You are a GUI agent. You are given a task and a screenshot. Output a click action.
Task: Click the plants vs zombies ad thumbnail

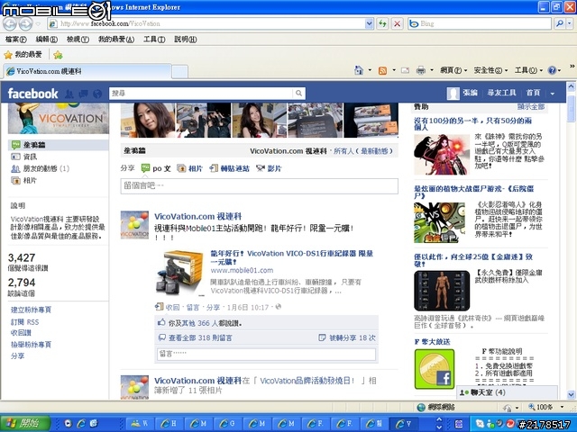pos(439,222)
